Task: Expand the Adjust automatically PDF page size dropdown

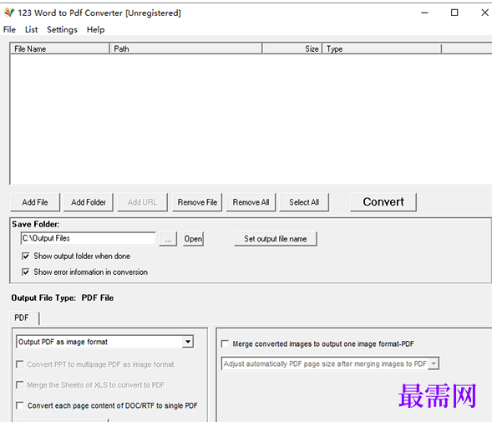Action: click(434, 364)
